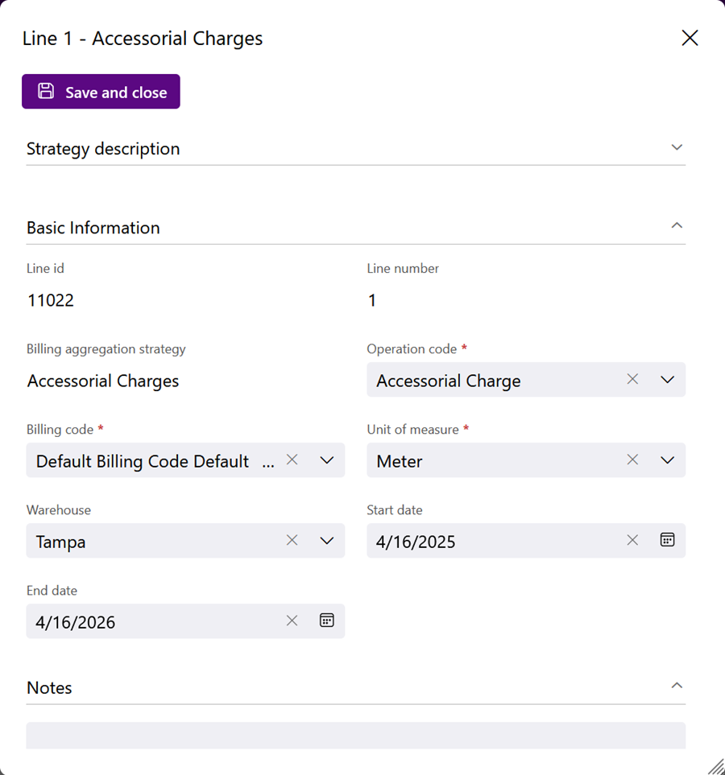This screenshot has height=775, width=725.
Task: Open the Operation code dropdown
Action: pos(667,380)
